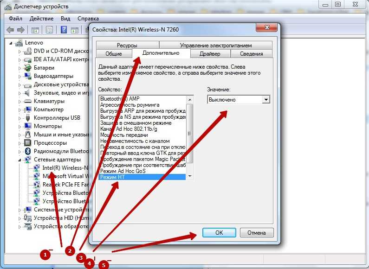Switch to the Общие tab
Viewport: 369px width, 269px height.
click(x=114, y=54)
